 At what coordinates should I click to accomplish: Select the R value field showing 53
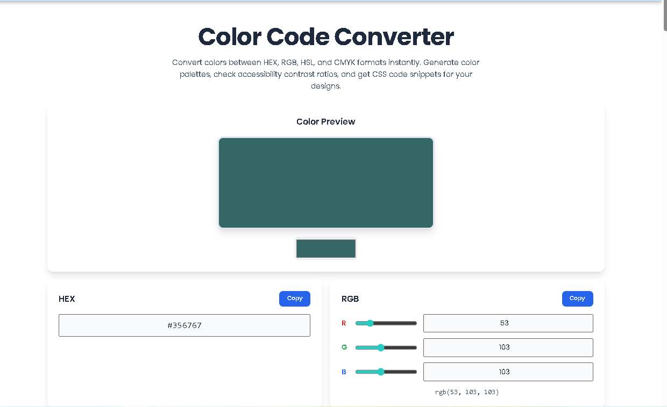[x=508, y=323]
